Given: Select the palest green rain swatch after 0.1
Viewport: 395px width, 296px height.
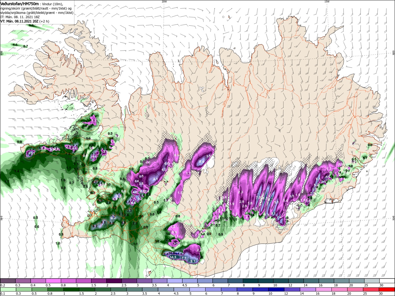Looking at the screenshot, I should coord(8,289).
